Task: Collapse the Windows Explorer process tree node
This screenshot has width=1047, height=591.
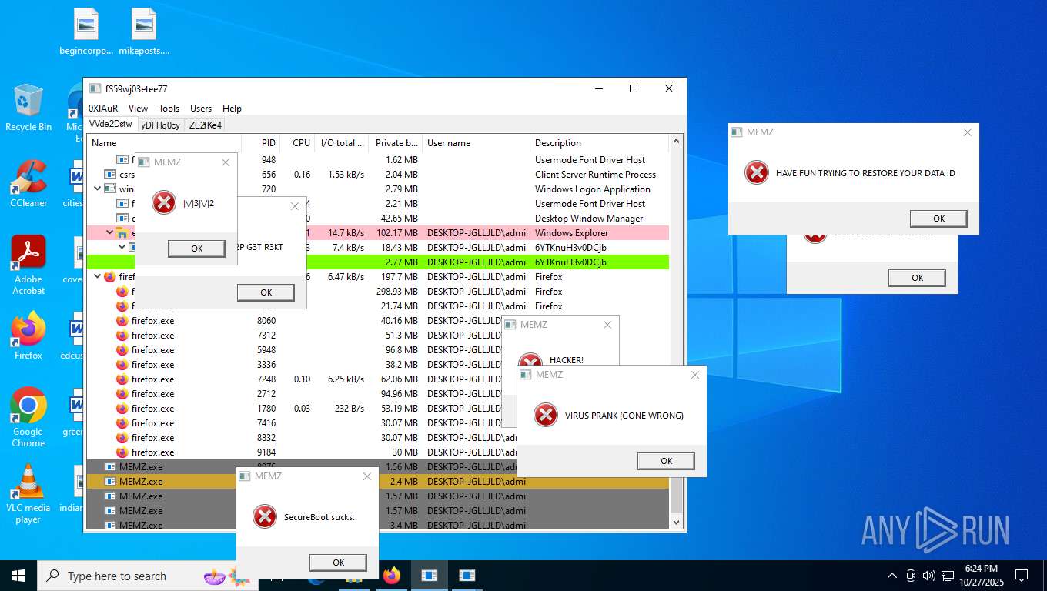Action: 109,233
